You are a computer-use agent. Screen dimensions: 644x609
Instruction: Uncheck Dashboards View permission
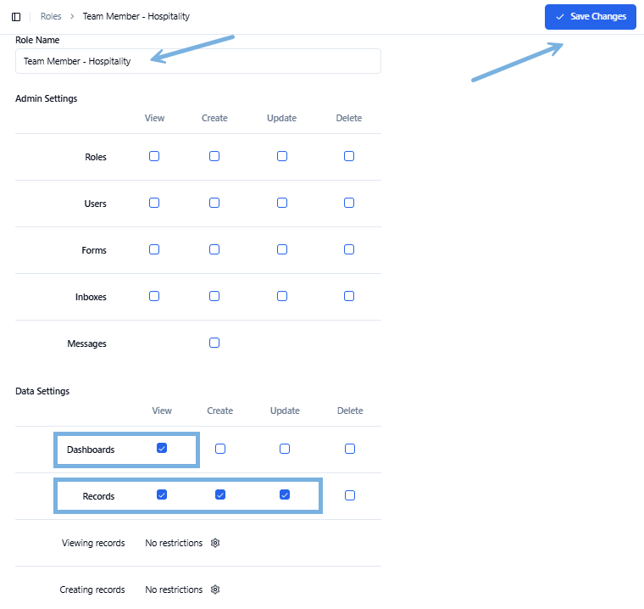(162, 448)
